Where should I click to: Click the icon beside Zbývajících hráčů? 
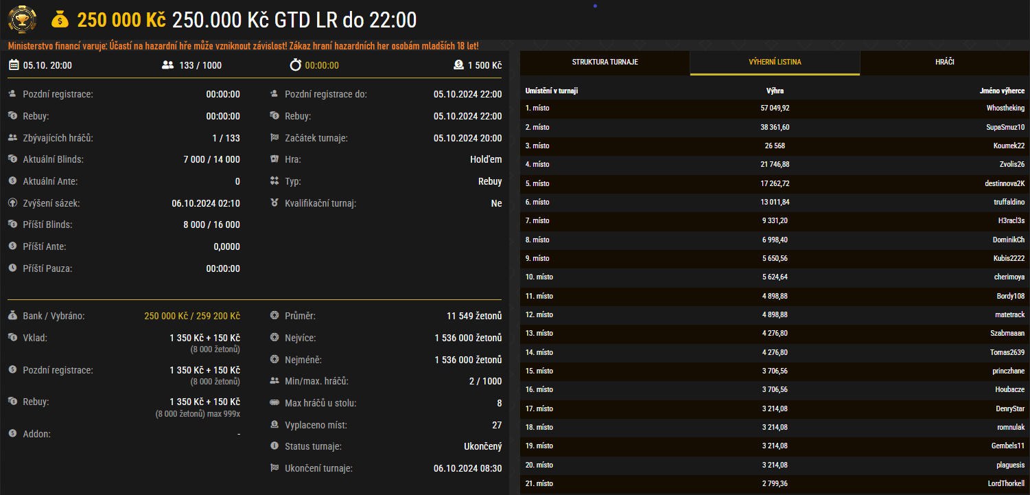point(12,138)
